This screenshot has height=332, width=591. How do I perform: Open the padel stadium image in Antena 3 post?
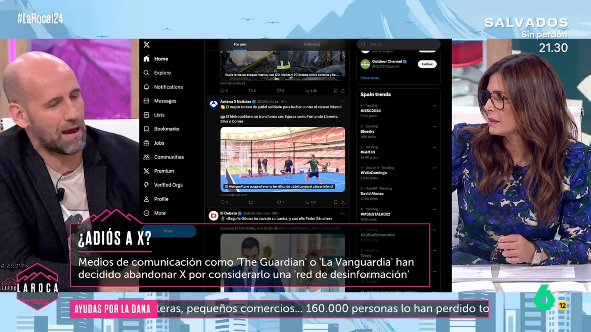pos(283,159)
